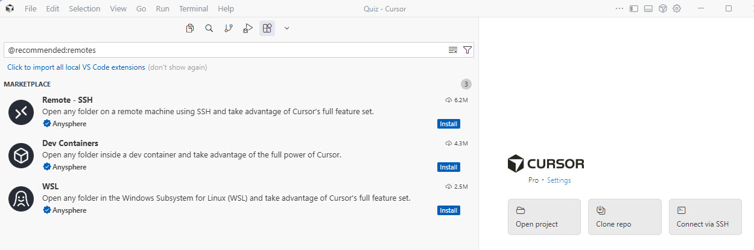Open the View menu
The width and height of the screenshot is (754, 250).
(x=118, y=9)
